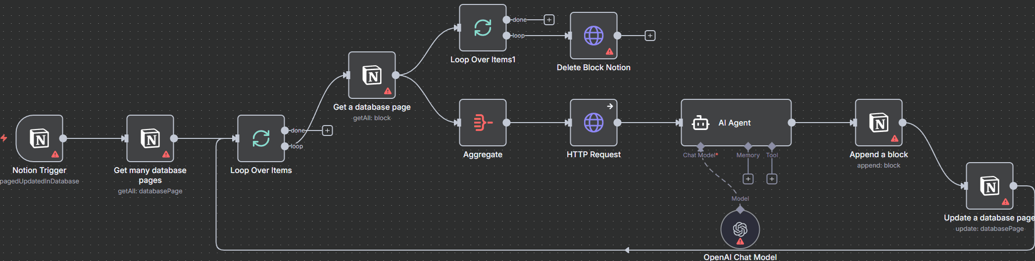Click the OpenAI Chat Model node
The image size is (1035, 261).
point(740,229)
